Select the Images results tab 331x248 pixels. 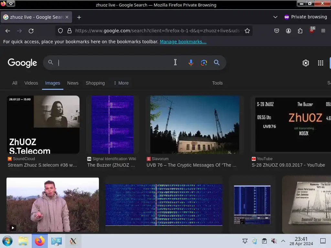[x=53, y=83]
